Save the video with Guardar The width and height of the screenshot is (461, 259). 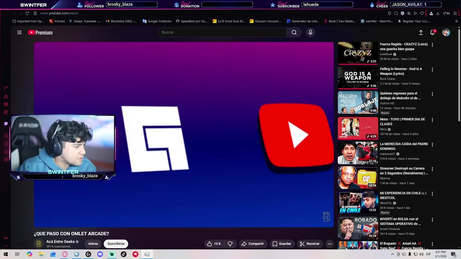(x=282, y=244)
